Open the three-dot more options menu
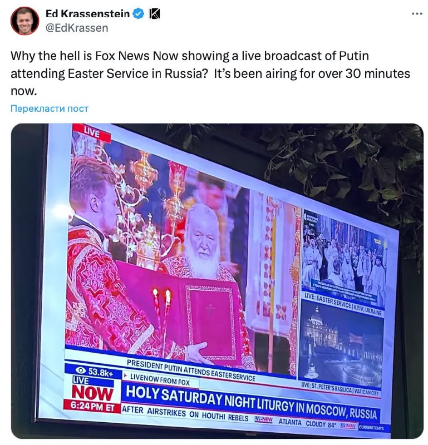Image resolution: width=428 pixels, height=445 pixels. point(417,13)
